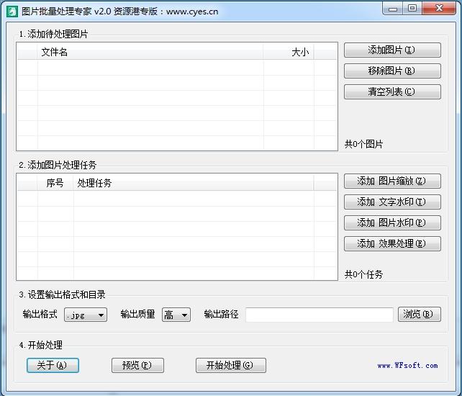462x396 pixels.
Task: Open the www.WFsoft.com link
Action: tap(407, 366)
